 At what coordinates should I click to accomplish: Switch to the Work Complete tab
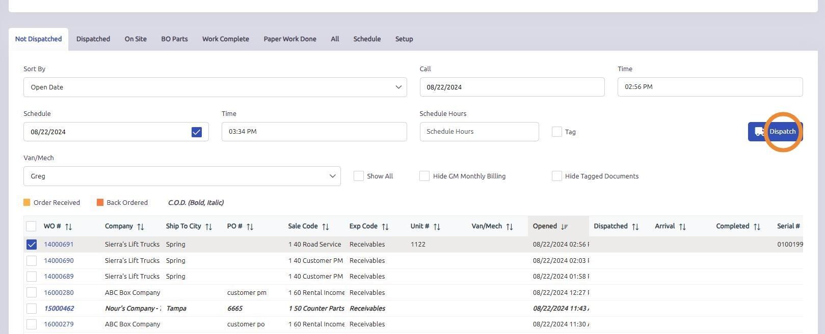(225, 39)
